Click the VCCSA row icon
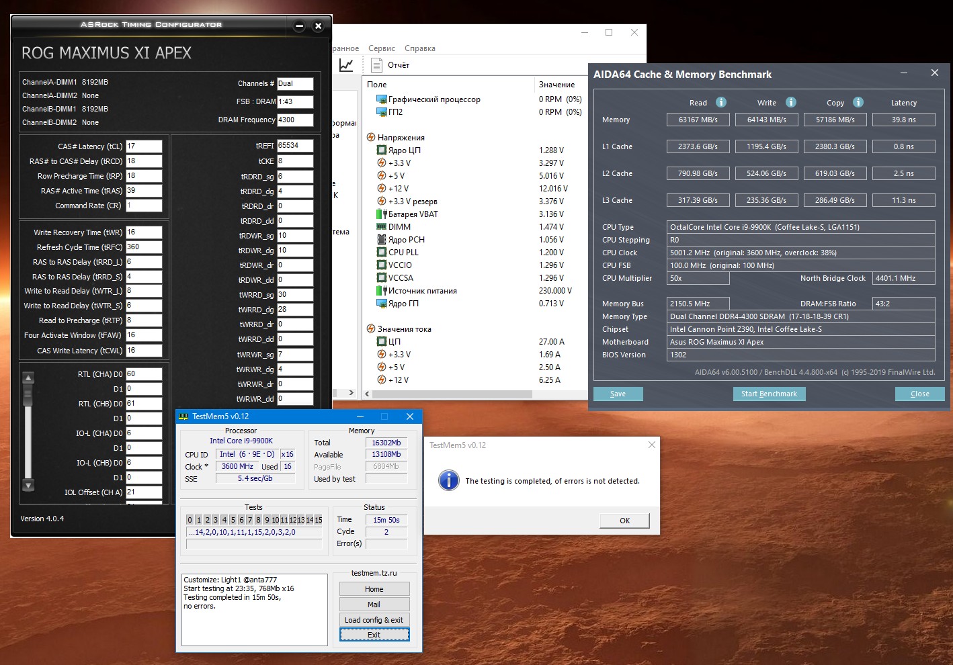 click(x=382, y=278)
